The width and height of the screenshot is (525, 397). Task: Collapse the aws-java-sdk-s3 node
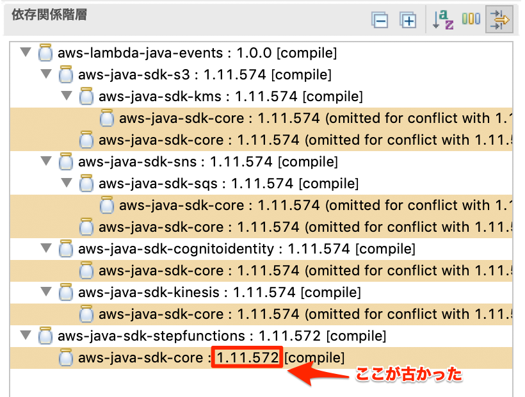(46, 74)
